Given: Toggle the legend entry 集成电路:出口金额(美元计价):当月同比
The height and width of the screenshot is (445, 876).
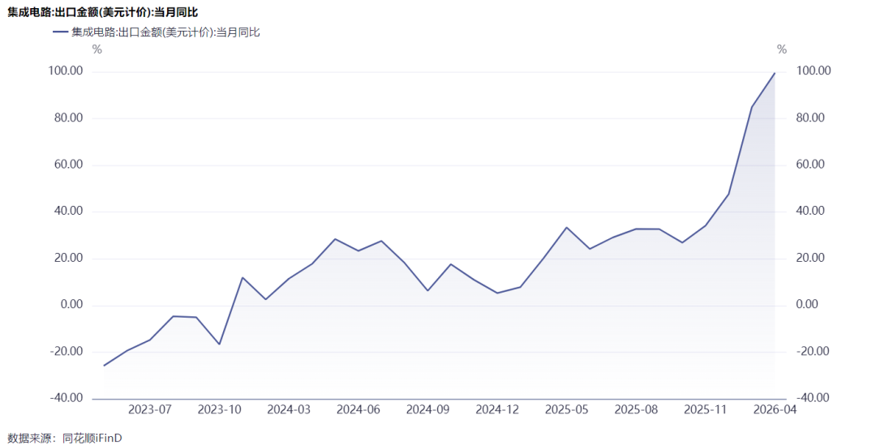Looking at the screenshot, I should pyautogui.click(x=157, y=32).
